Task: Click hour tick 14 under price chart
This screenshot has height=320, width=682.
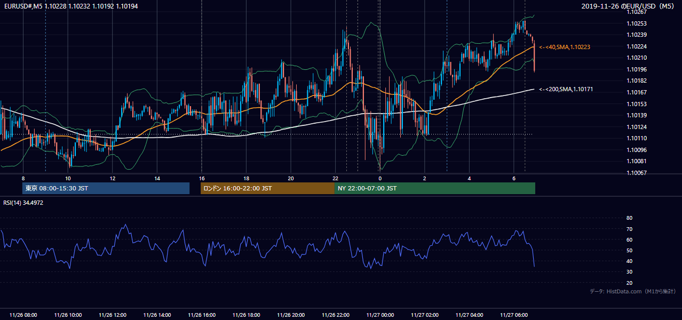Action: (x=157, y=178)
